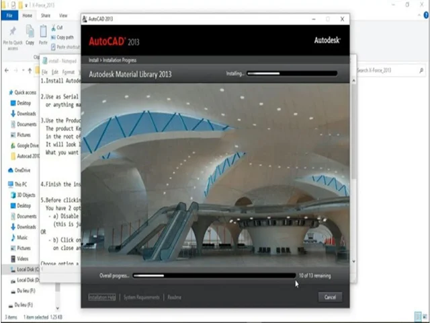The height and width of the screenshot is (323, 430).
Task: Minimize the AutoCAD 2013 installer window
Action: [314, 19]
